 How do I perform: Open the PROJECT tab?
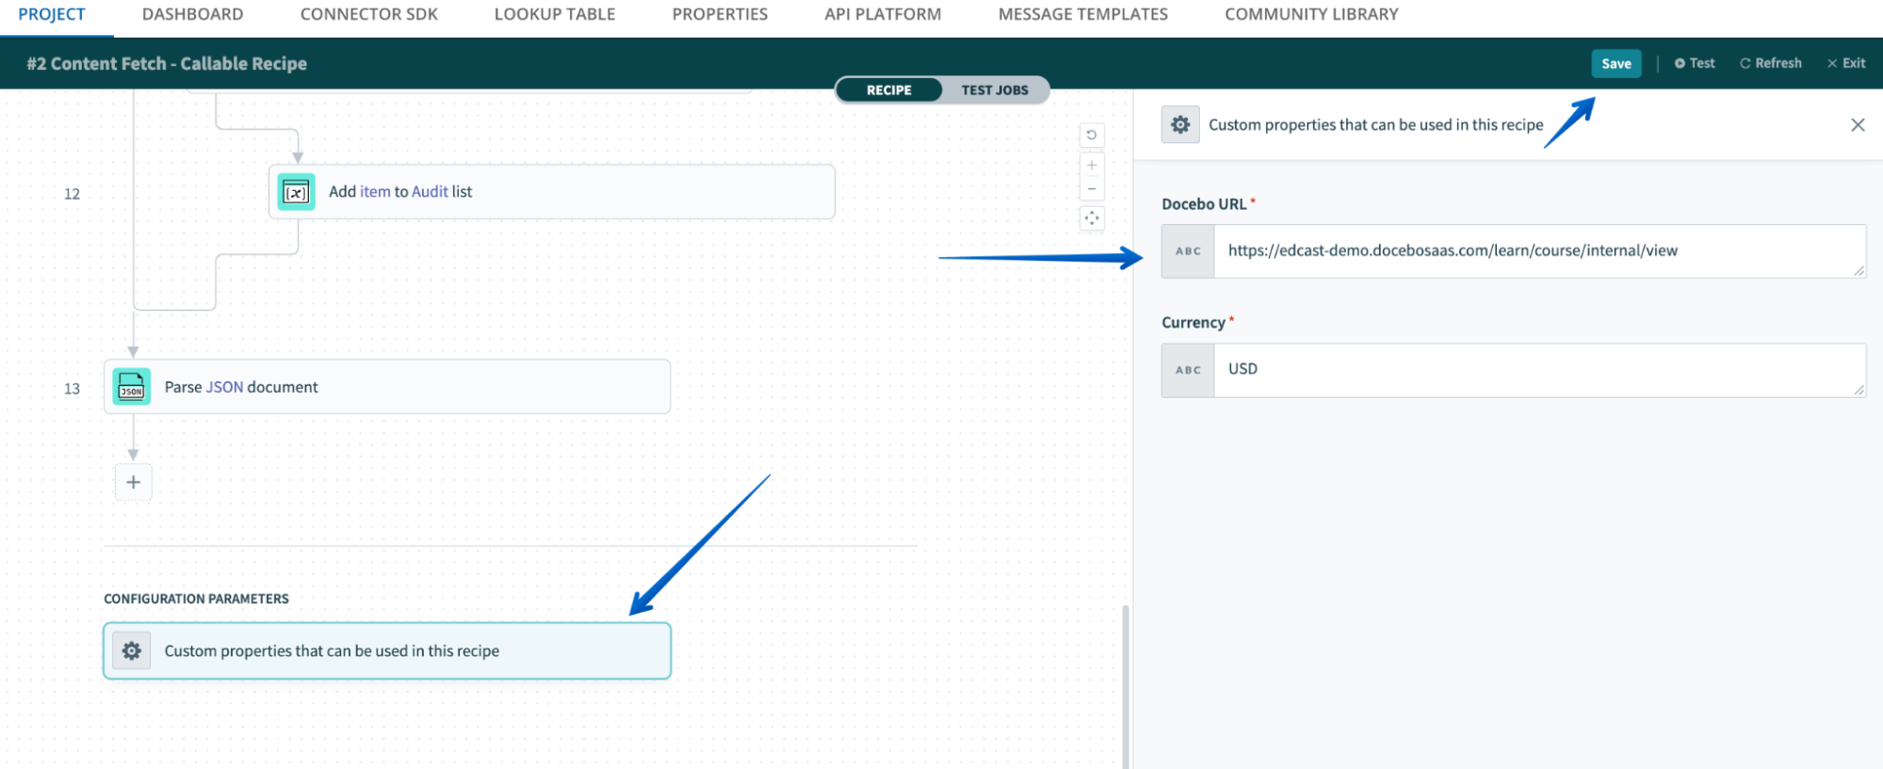pyautogui.click(x=52, y=14)
